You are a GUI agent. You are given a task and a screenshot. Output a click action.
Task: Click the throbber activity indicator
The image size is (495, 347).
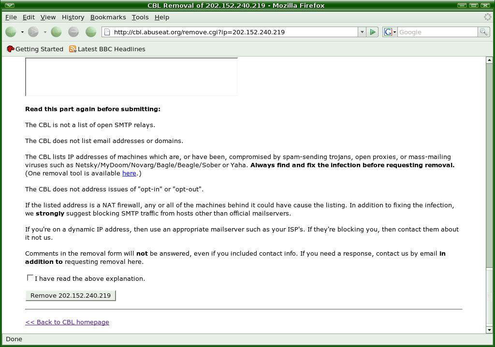pyautogui.click(x=488, y=17)
